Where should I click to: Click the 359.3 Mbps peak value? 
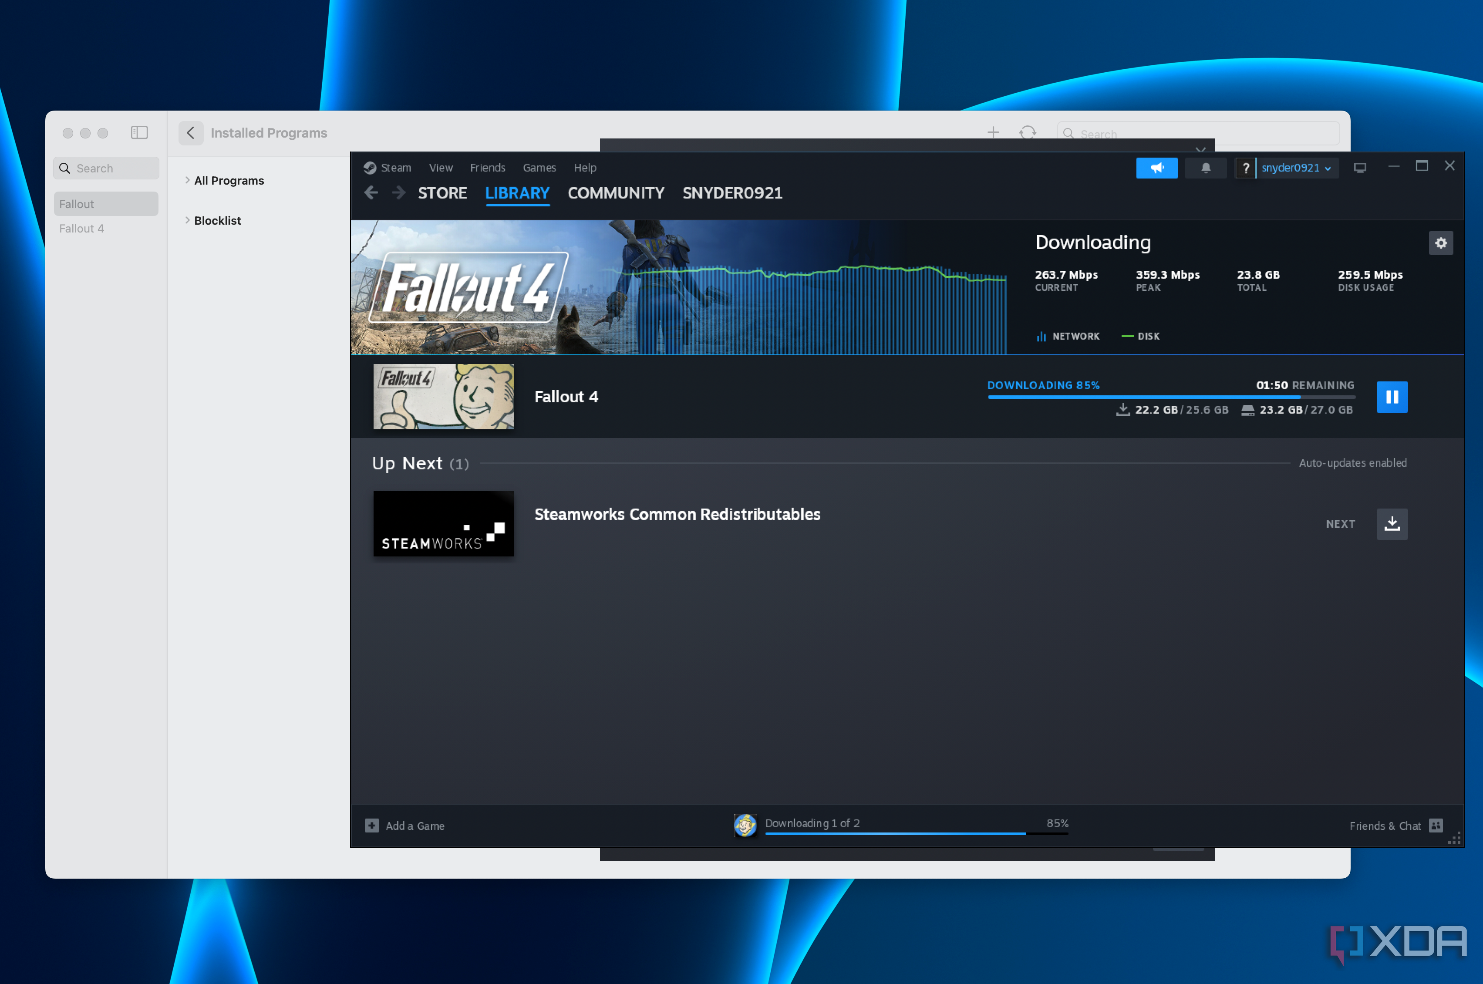click(1167, 274)
